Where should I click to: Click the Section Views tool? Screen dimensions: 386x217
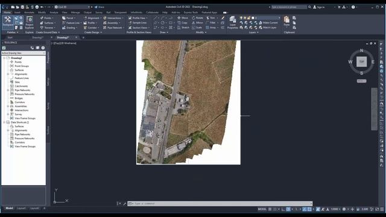pyautogui.click(x=139, y=28)
